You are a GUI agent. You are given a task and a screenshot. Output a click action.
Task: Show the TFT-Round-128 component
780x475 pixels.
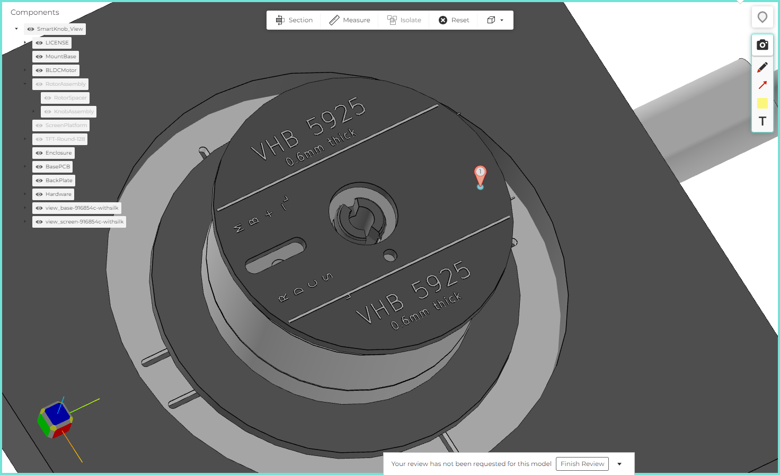click(39, 139)
